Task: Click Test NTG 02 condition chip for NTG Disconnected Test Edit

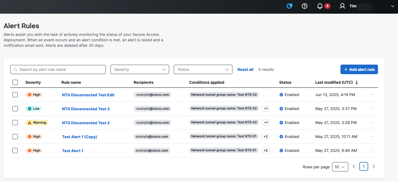Action: 224,95
